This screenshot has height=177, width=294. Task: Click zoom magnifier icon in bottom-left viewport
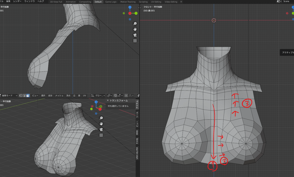coord(101,118)
